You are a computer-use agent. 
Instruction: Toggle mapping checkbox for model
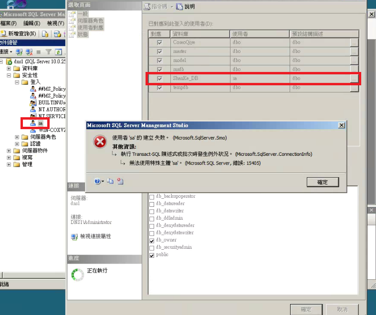159,61
